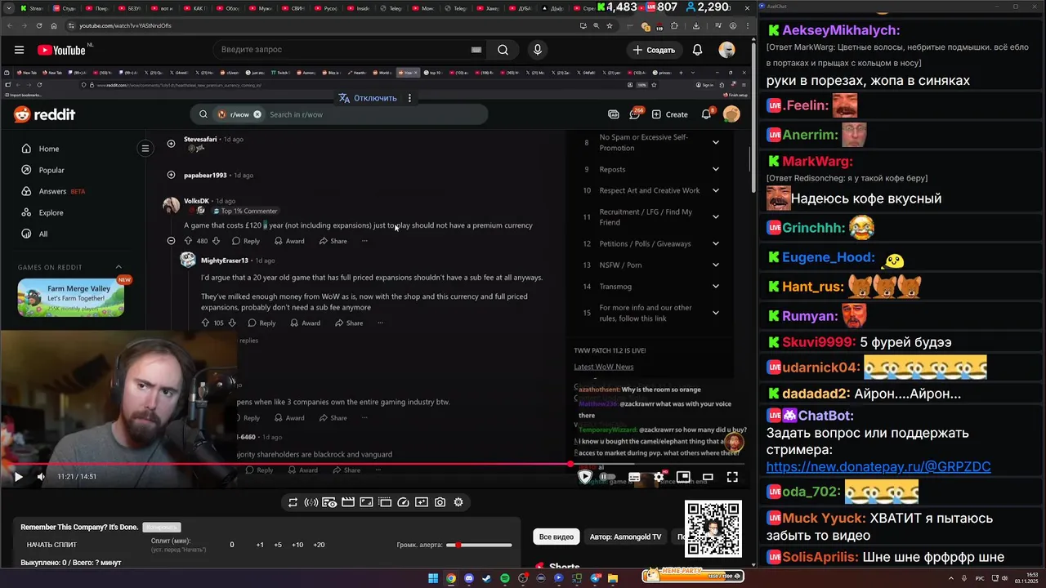
Task: Open Steam from taskbar
Action: click(x=487, y=578)
